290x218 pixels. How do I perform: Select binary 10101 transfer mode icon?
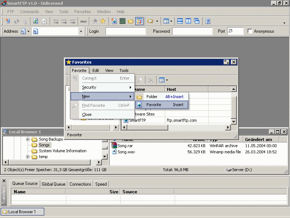point(64,21)
